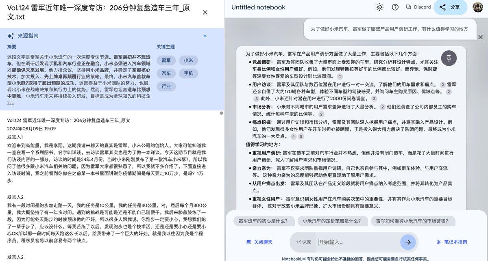Select the 行业 key topic chip

pyautogui.click(x=166, y=86)
